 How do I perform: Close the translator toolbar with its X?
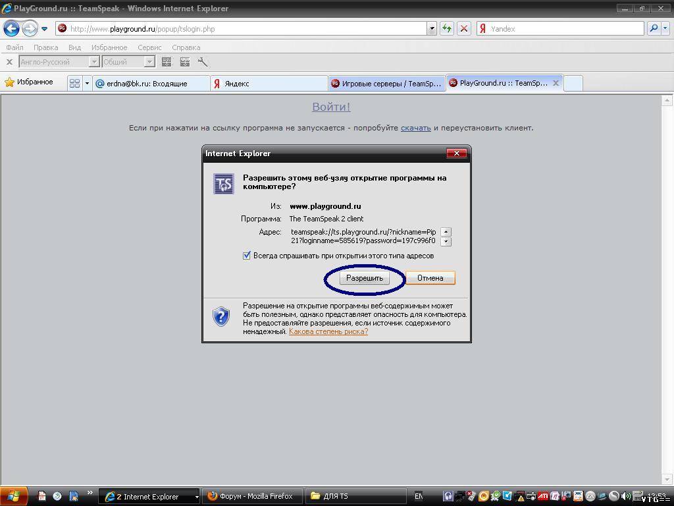pyautogui.click(x=9, y=62)
